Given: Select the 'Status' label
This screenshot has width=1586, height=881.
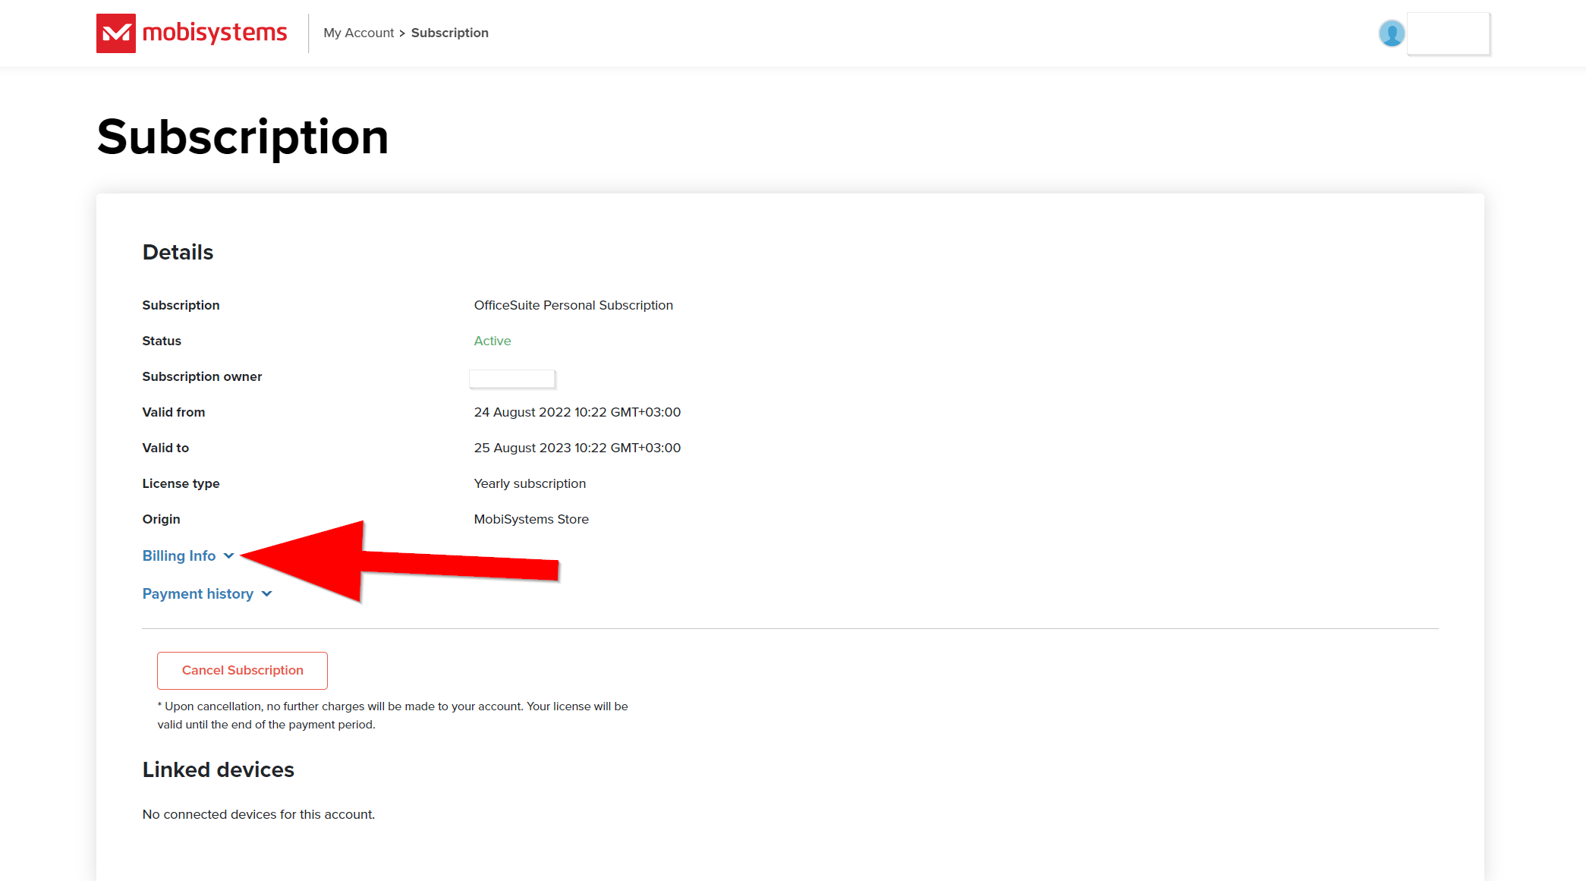Looking at the screenshot, I should pos(162,341).
